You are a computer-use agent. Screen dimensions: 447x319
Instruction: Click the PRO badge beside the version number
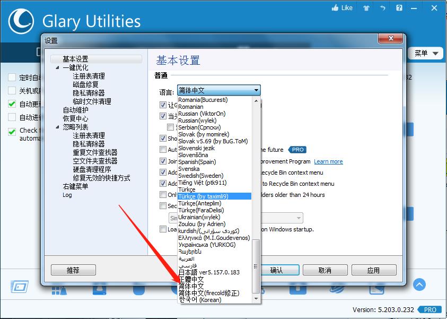click(430, 309)
